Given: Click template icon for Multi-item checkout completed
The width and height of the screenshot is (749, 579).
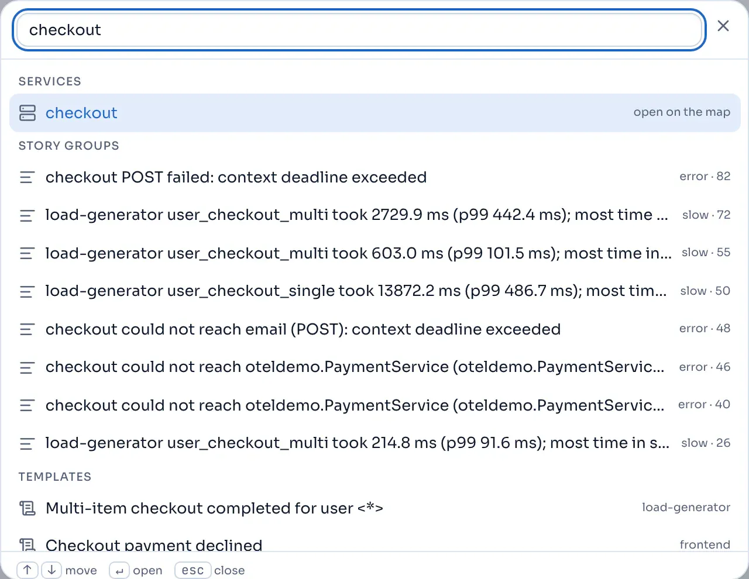Looking at the screenshot, I should [x=28, y=508].
